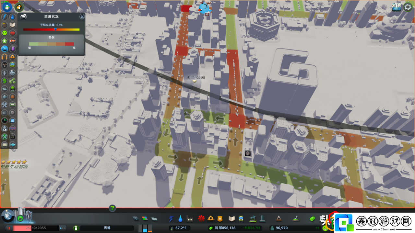
Task: Open the public transport bus build menu
Action: click(241, 219)
